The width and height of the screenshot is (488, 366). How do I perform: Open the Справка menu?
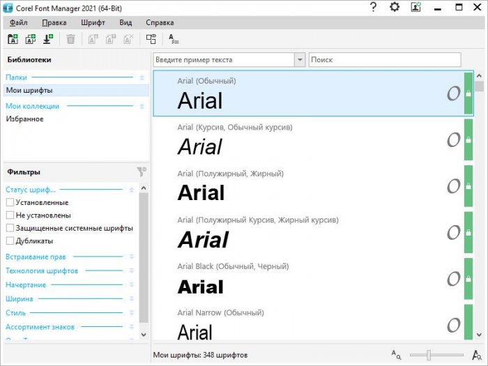coord(160,23)
